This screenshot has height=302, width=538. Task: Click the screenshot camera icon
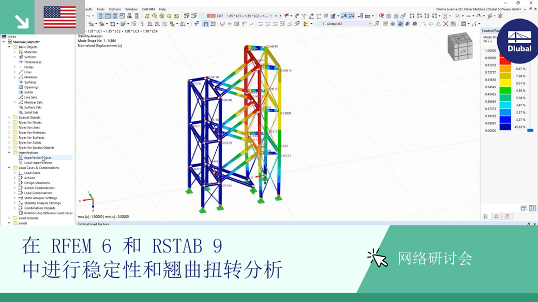(x=453, y=24)
